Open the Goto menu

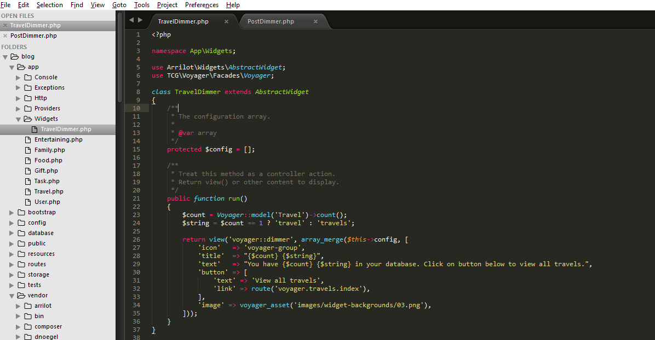(119, 5)
